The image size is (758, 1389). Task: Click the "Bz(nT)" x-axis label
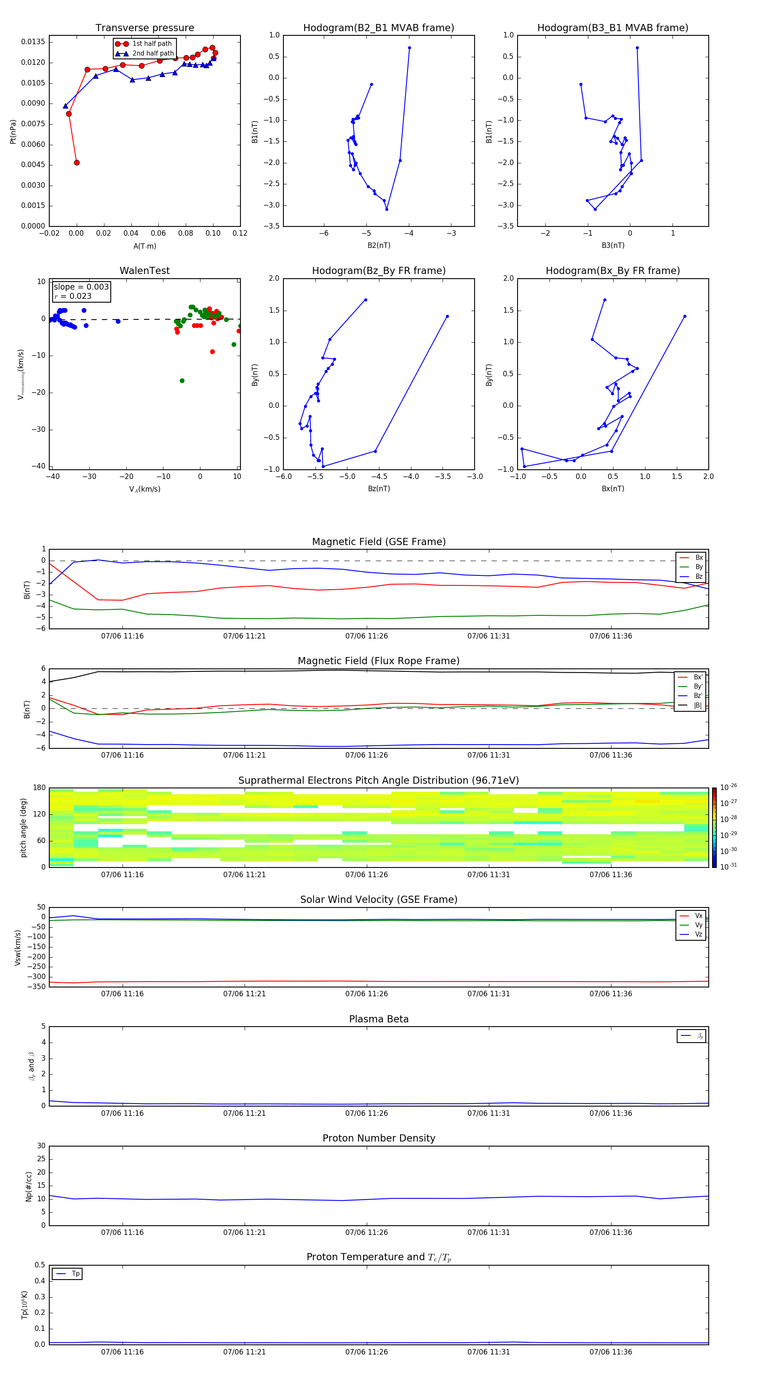(x=379, y=489)
